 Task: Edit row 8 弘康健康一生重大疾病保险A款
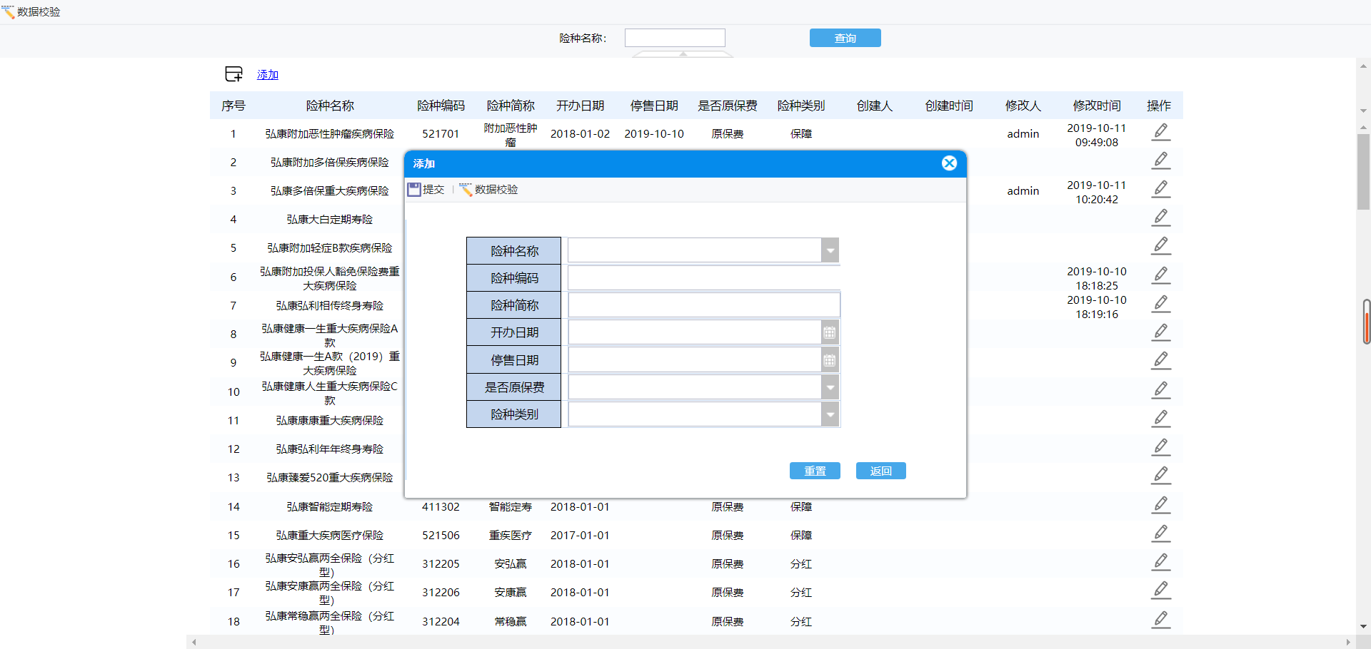tap(1161, 333)
